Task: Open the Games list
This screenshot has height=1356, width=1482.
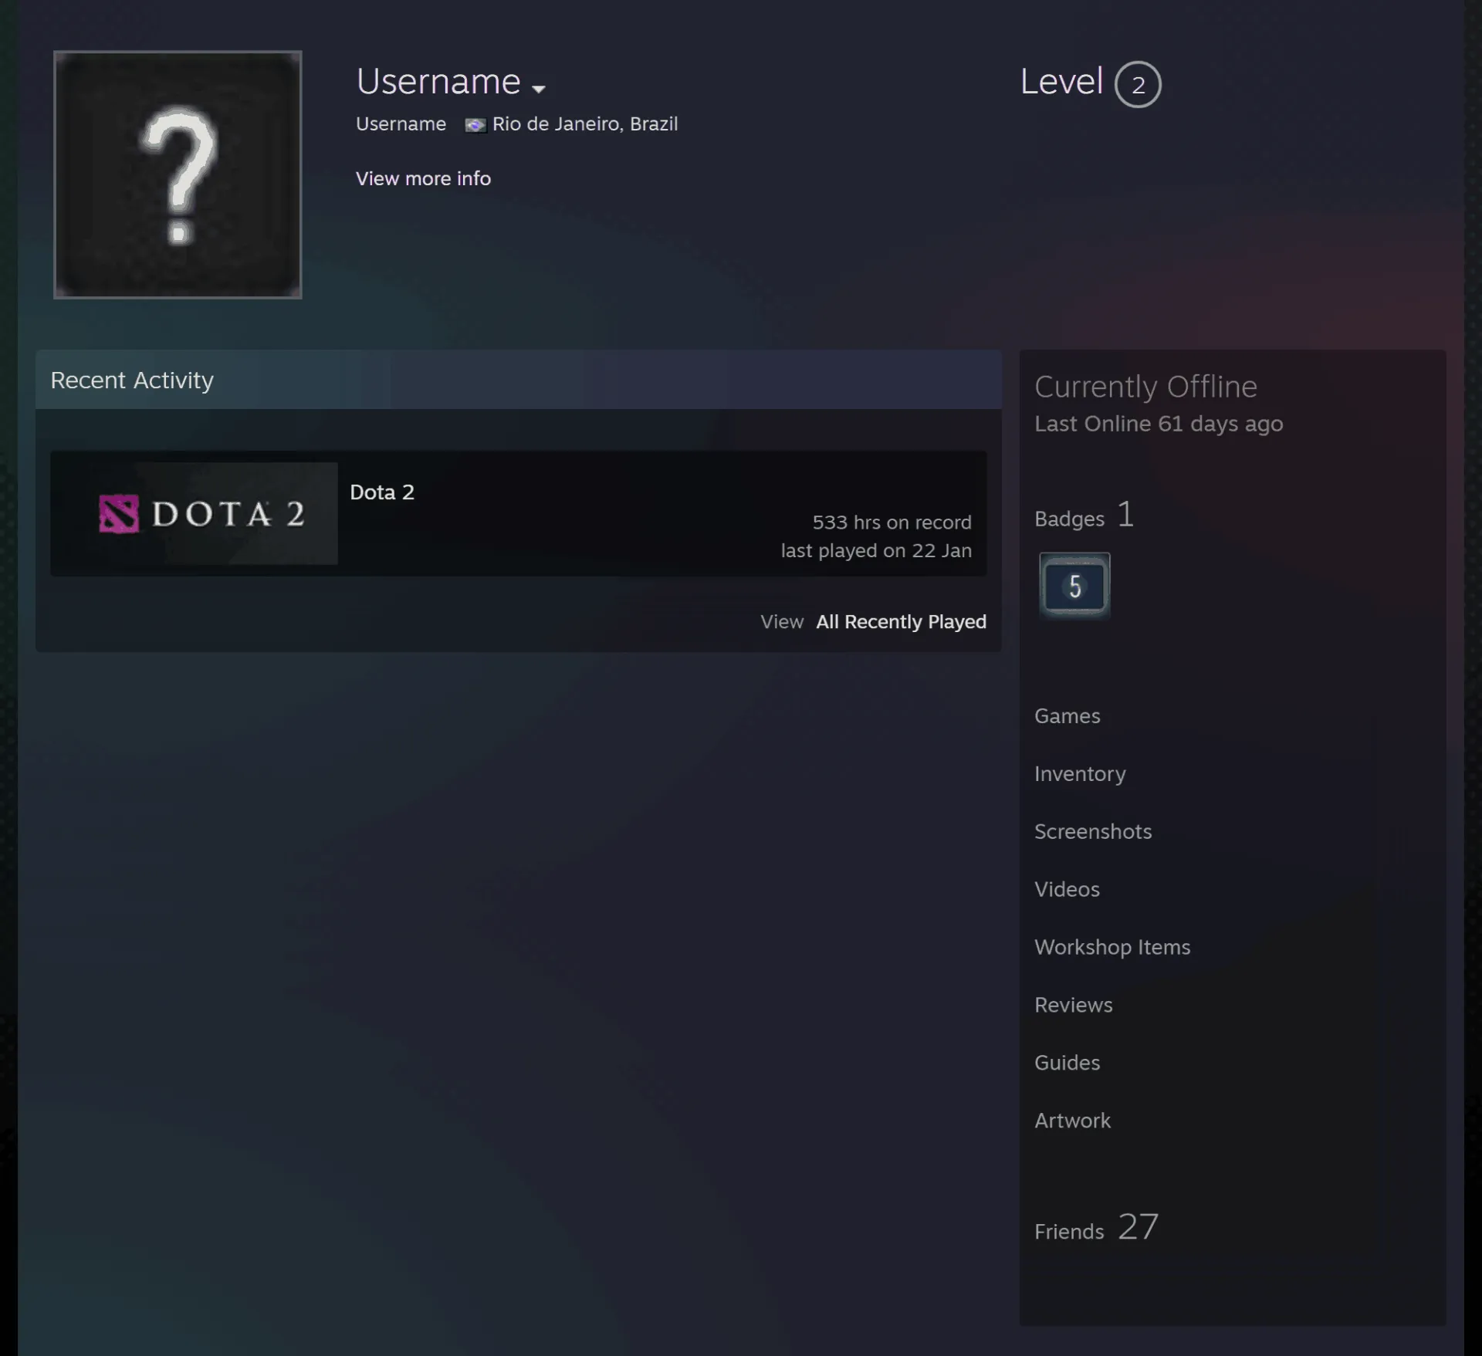Action: 1067,716
